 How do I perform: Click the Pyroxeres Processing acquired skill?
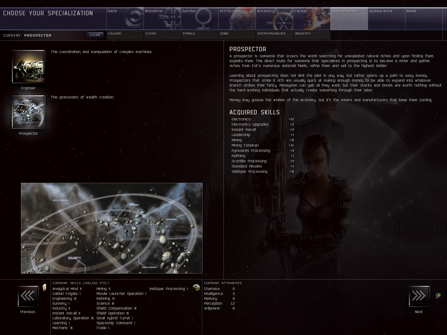[x=263, y=151]
